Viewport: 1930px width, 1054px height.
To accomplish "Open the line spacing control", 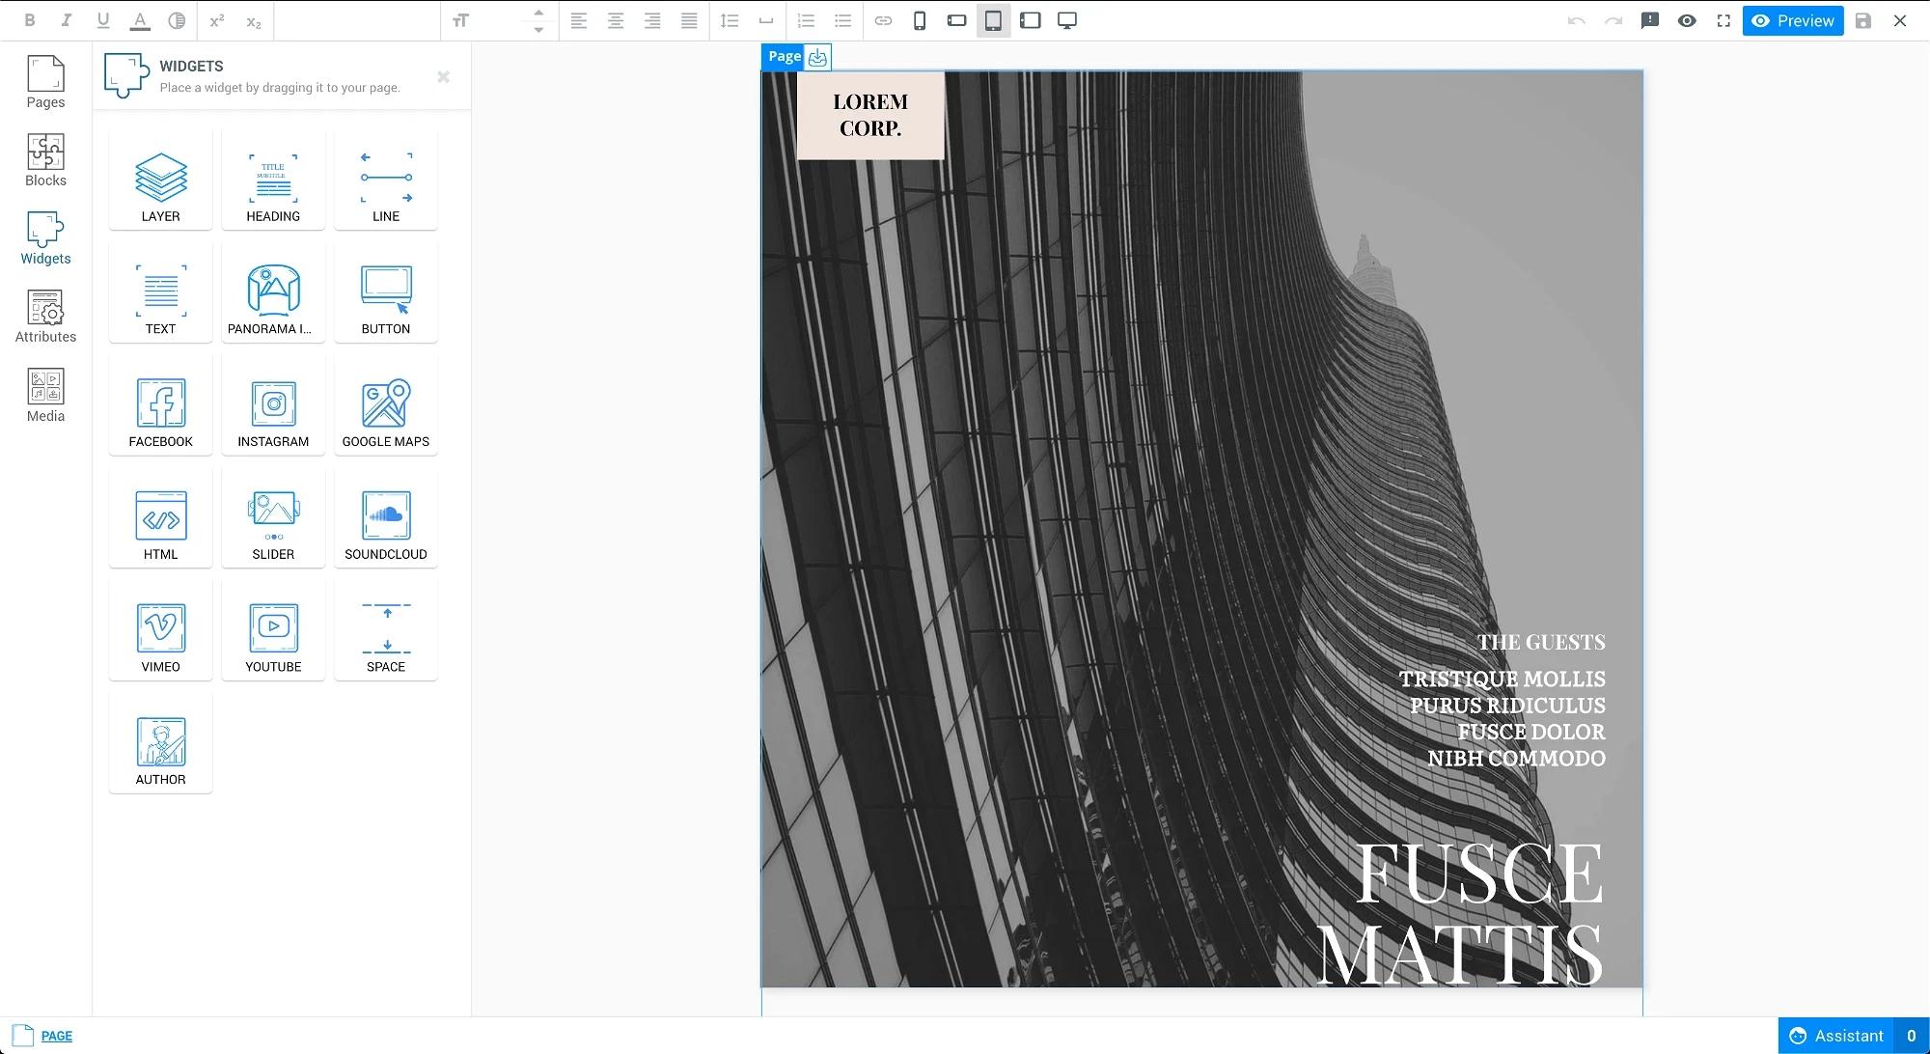I will [729, 20].
